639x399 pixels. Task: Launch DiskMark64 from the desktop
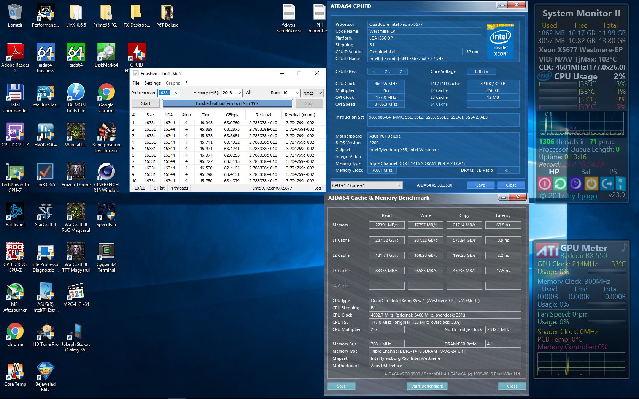[106, 55]
